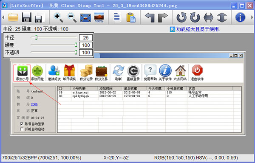The image size is (255, 163).
Task: Click the green 添加网址 plus icon
Action: click(x=37, y=73)
